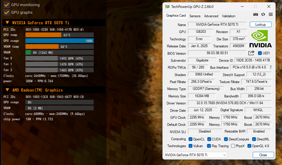Screen dimensions: 282x165
Task: Click the fan 0 1492 RPM bar
Action: click(59, 58)
